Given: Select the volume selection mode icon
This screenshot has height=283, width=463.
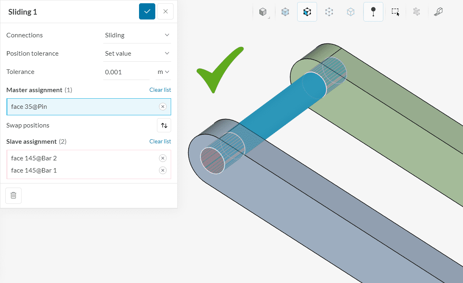Looking at the screenshot, I should click(285, 12).
